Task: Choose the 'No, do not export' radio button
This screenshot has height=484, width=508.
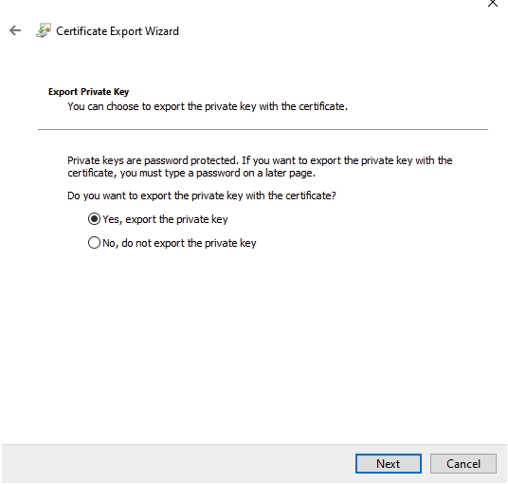Action: pos(94,243)
